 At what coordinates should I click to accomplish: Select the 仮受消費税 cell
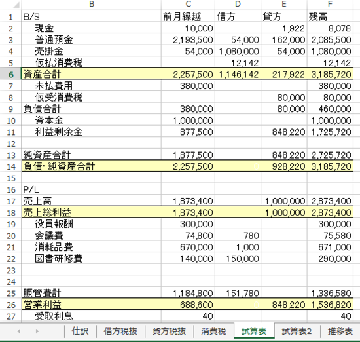pyautogui.click(x=92, y=97)
